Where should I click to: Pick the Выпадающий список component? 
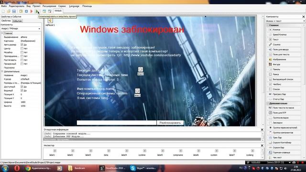pyautogui.click(x=284, y=79)
